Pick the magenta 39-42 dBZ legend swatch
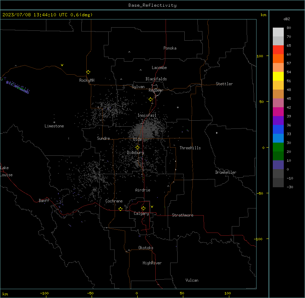The image size is (305, 298). click(278, 111)
